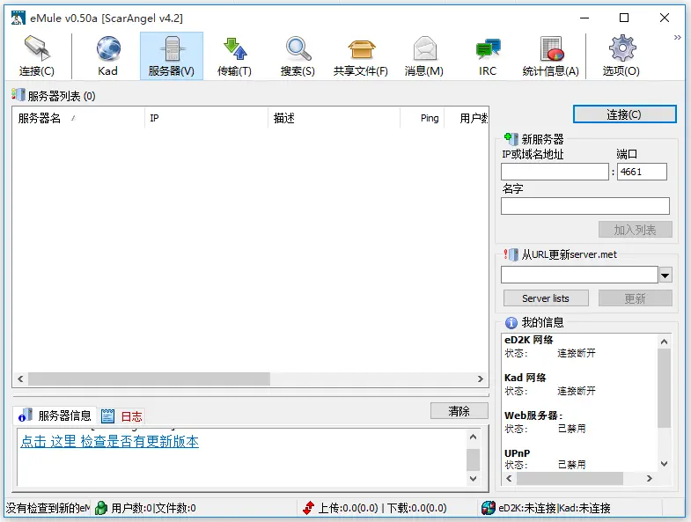This screenshot has width=691, height=522.
Task: Sort the list by 服务器名 column header
Action: [40, 118]
